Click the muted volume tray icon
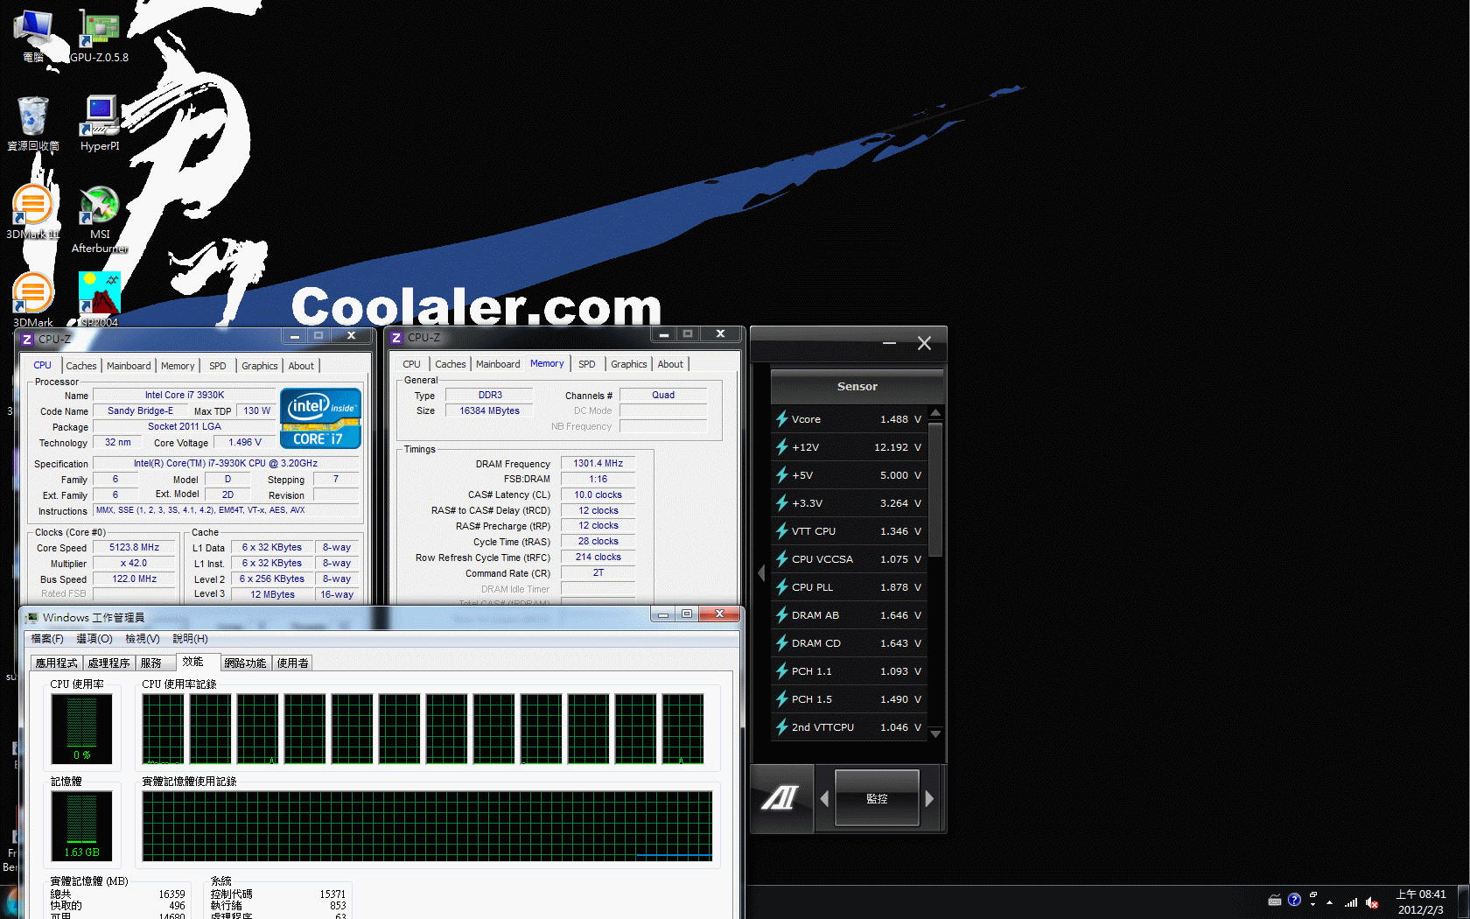Screen dimensions: 1470x919 1372,901
